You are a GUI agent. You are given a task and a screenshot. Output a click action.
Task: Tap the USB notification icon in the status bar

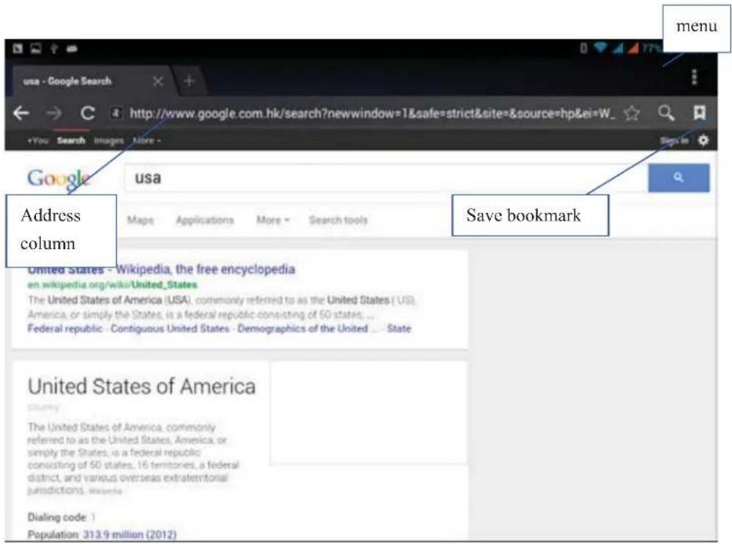click(54, 48)
